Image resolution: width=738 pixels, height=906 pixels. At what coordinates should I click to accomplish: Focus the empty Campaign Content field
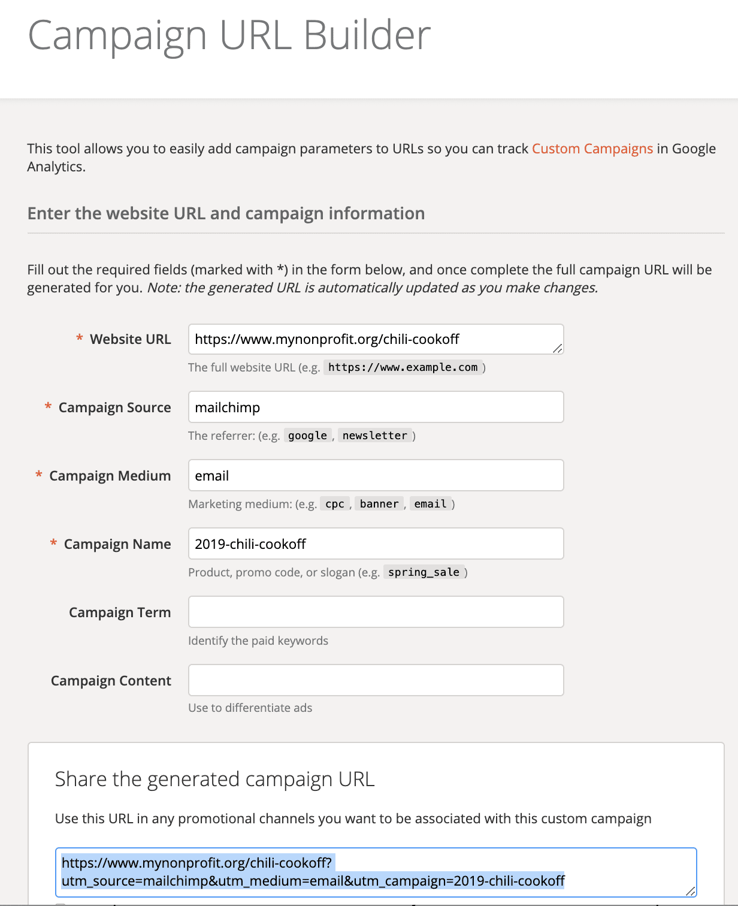tap(376, 680)
